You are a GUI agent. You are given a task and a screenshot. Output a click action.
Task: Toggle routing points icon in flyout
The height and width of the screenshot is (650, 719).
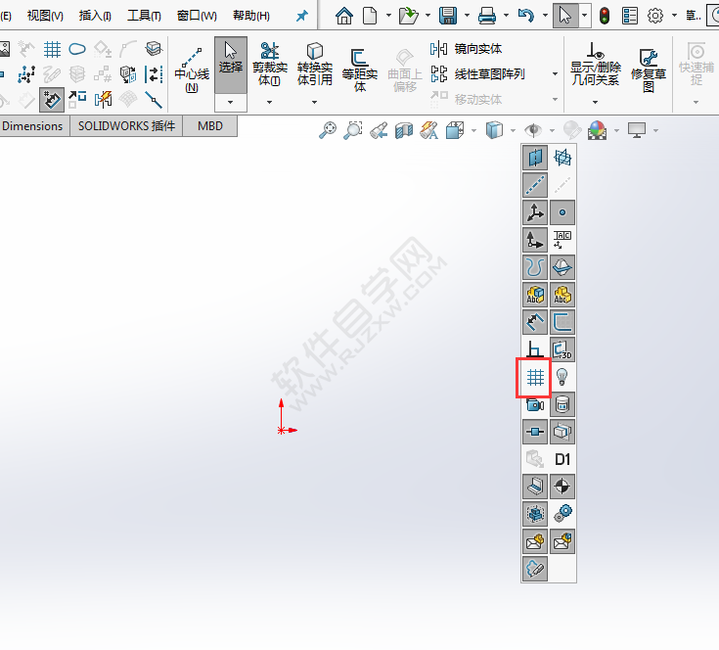click(x=535, y=432)
